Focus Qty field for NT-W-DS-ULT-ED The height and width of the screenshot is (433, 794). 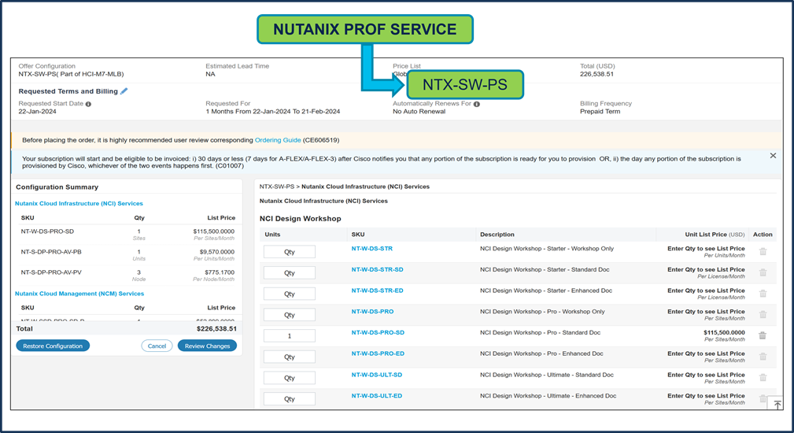(289, 399)
